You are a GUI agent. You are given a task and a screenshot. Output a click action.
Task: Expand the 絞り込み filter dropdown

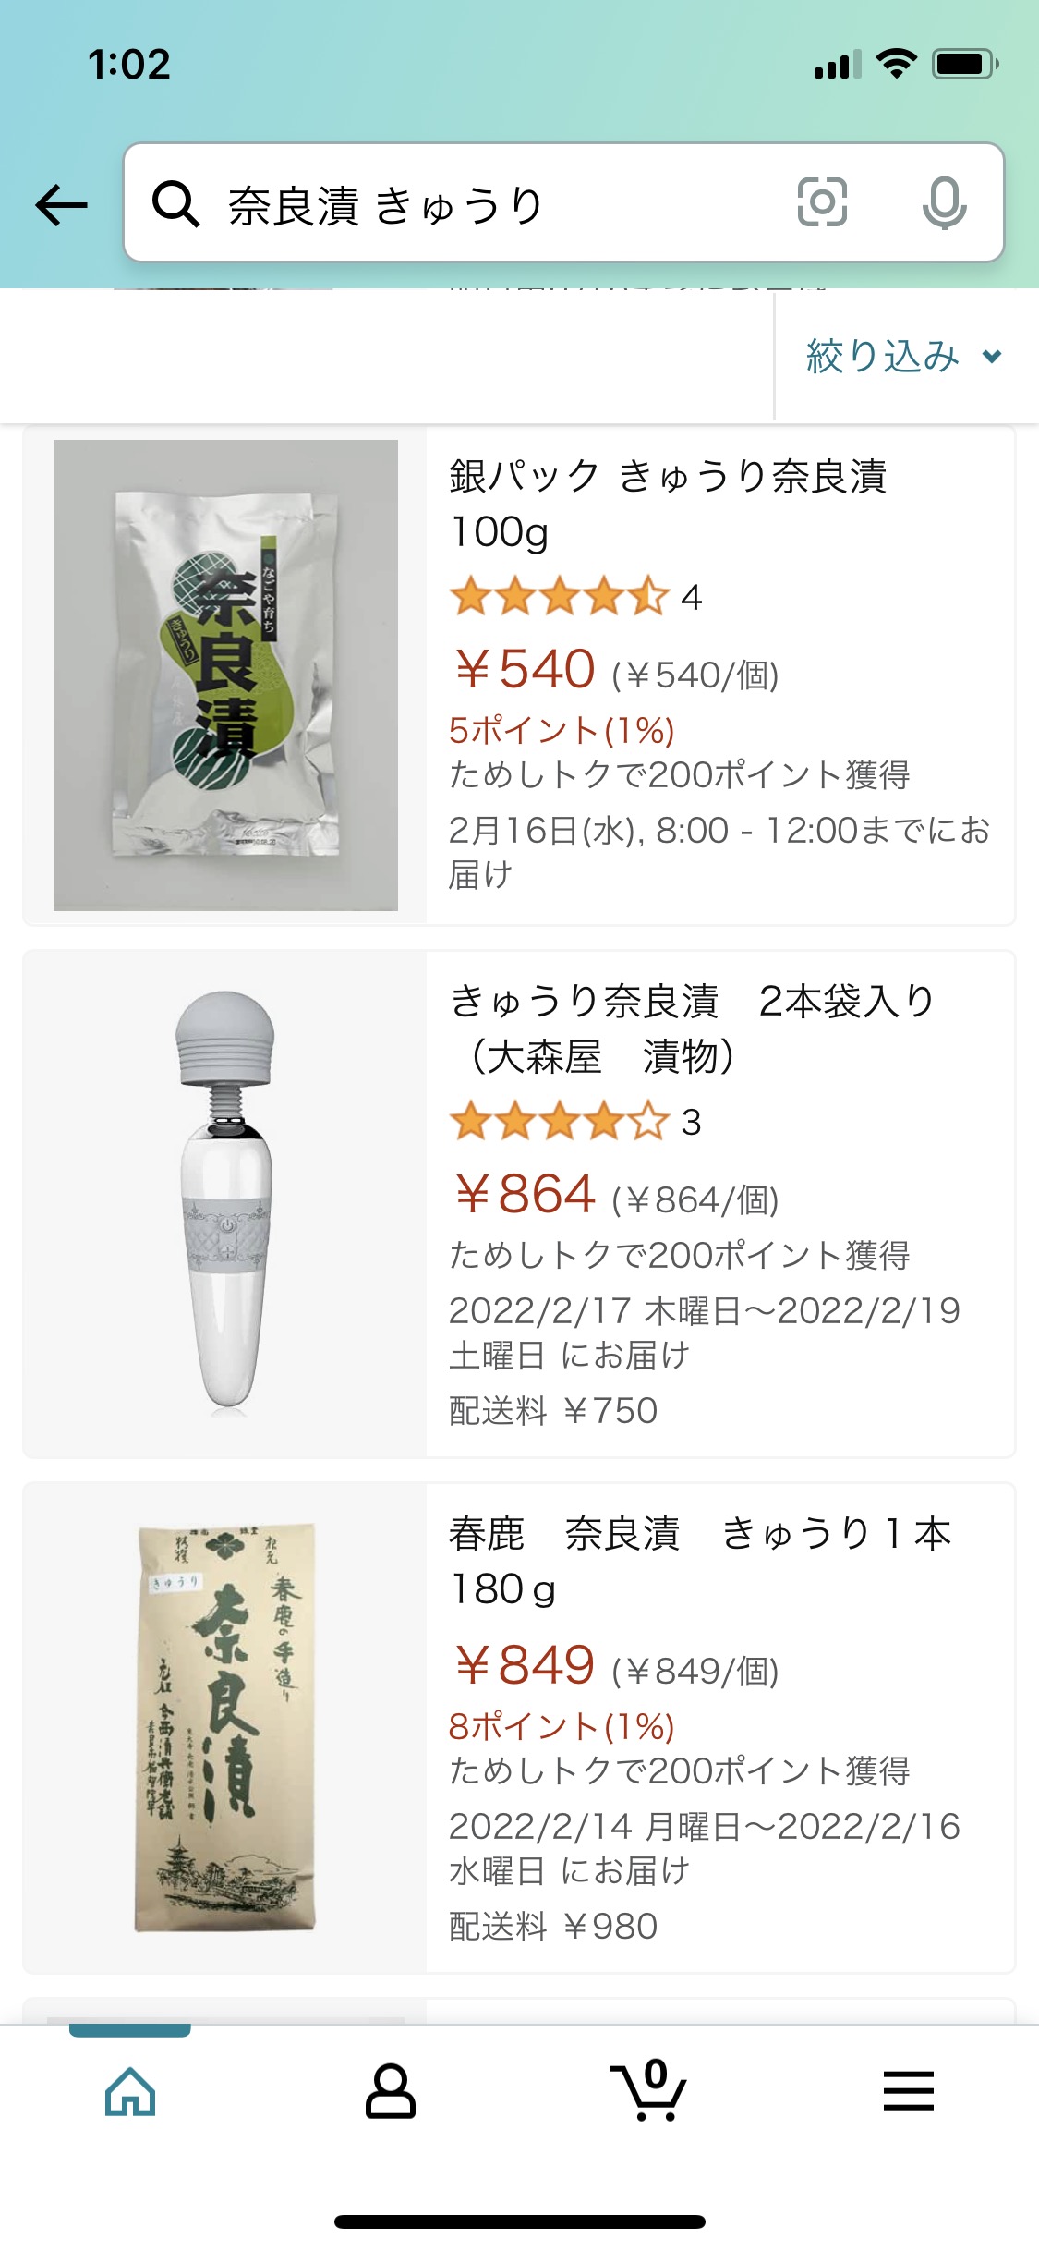[x=903, y=357]
